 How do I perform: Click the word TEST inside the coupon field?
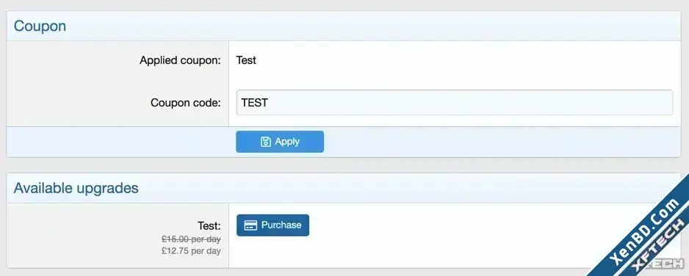click(255, 103)
